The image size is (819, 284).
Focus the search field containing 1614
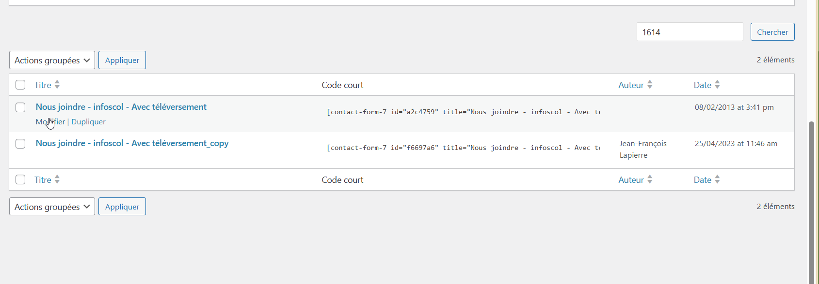pyautogui.click(x=689, y=32)
